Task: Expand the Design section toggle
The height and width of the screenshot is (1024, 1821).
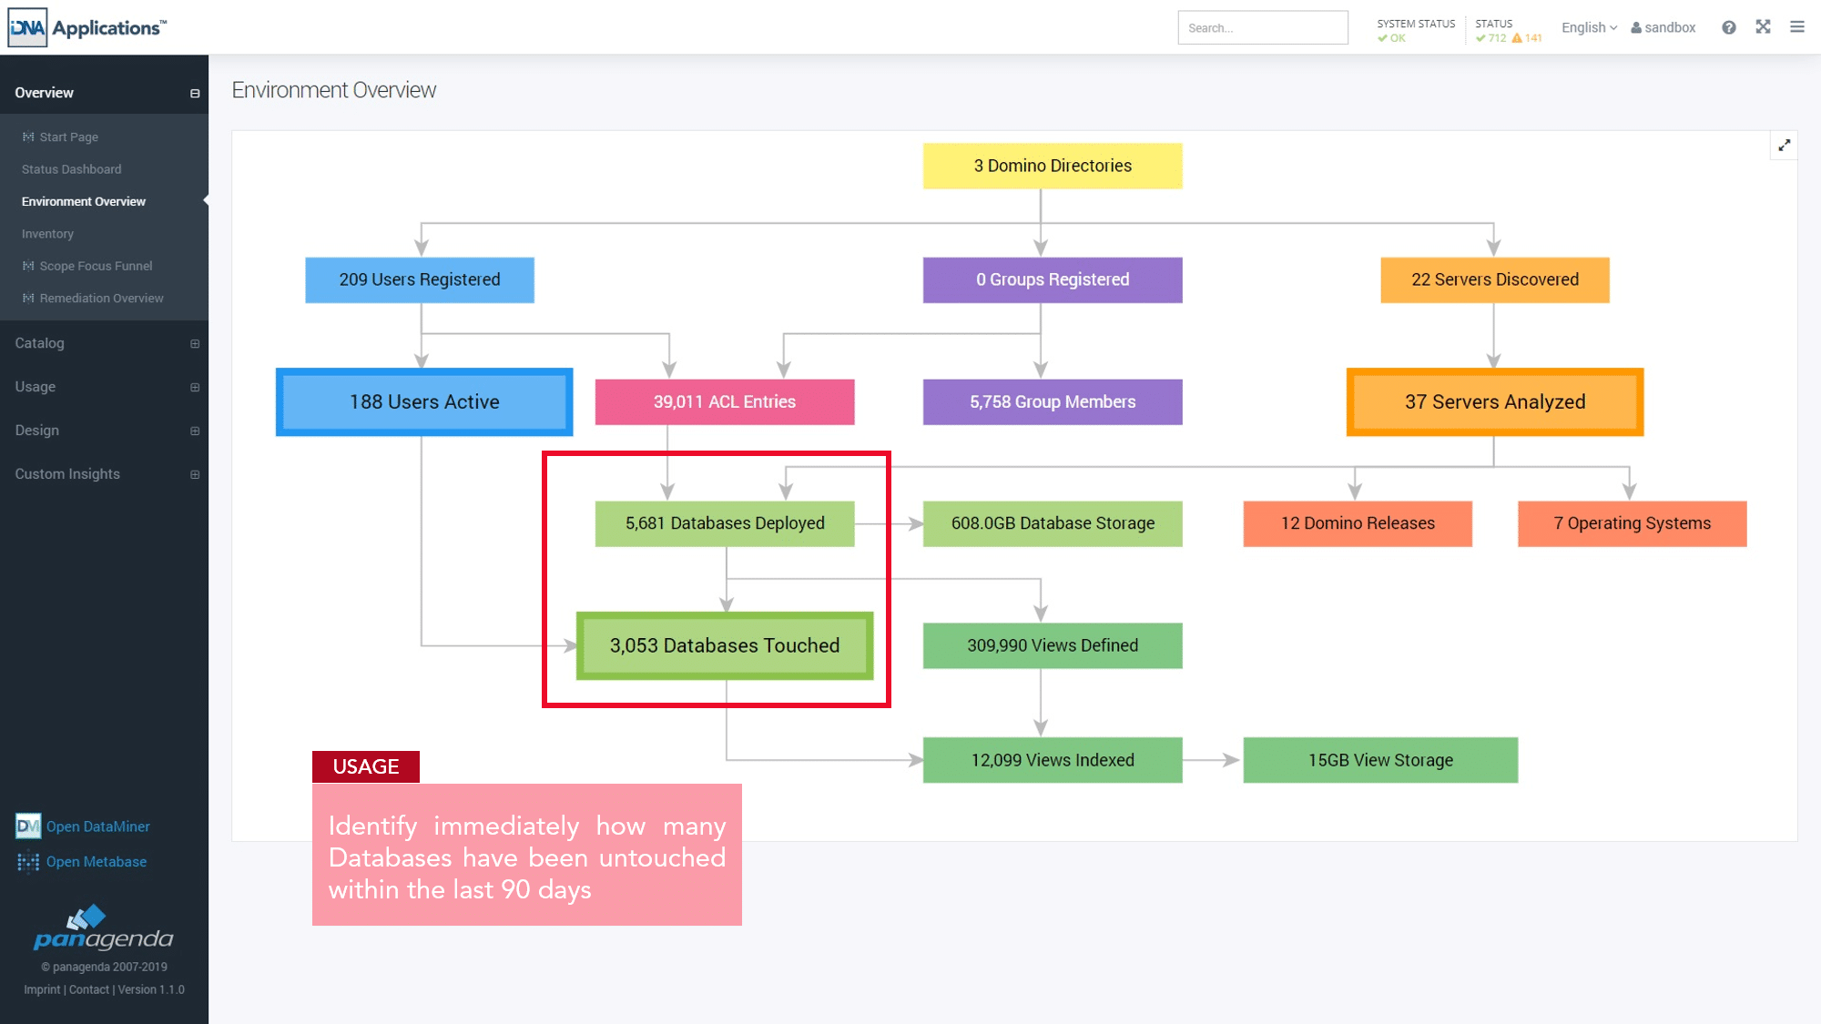Action: 194,431
